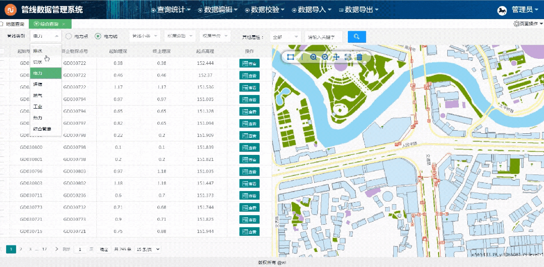The image size is (544, 267).
Task: Click the trash icon to clear map
Action: (x=359, y=57)
